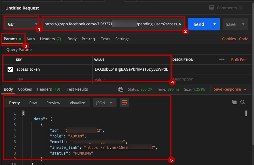Open the fb.me invite link in response
Screen dimensions: 254x165
120,147
